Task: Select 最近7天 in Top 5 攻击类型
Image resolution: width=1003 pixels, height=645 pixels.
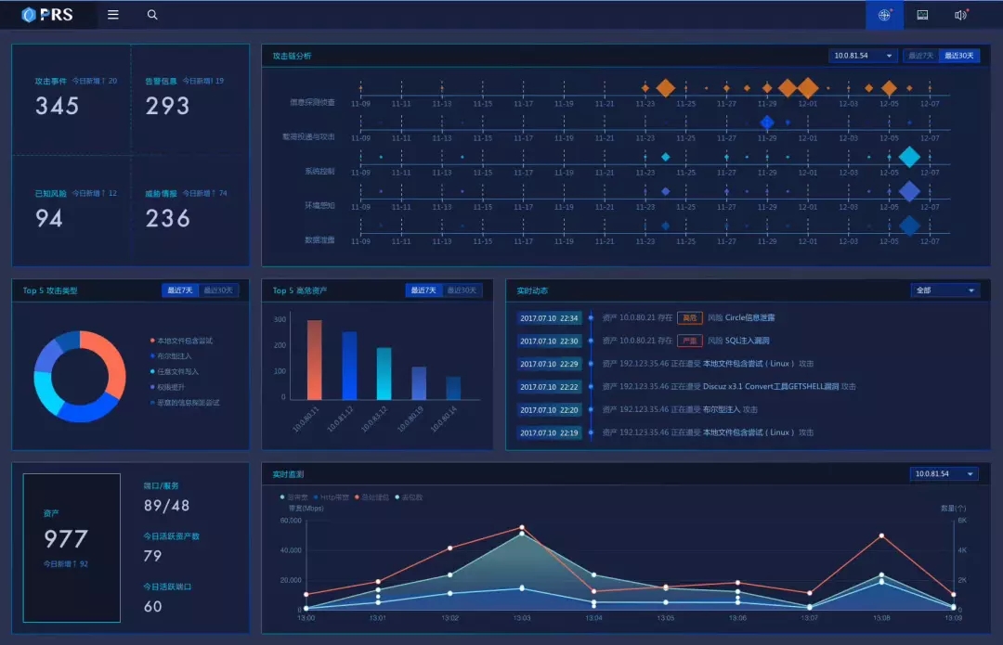Action: (180, 290)
